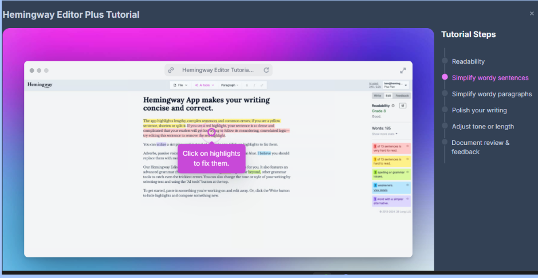Click the Document review & feedback bullet
This screenshot has height=278, width=538.
pyautogui.click(x=445, y=142)
